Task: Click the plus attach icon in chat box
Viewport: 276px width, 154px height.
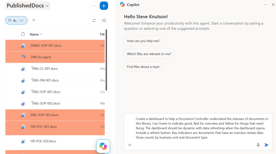Action: (130, 145)
